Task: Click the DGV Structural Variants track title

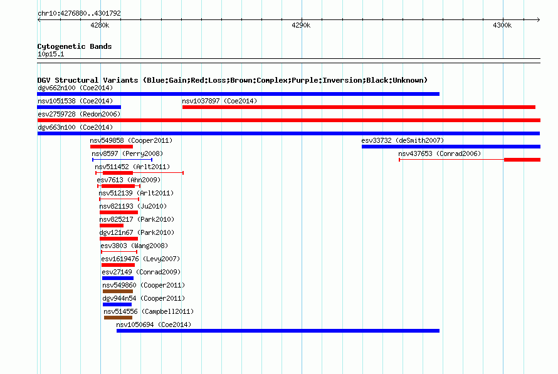Action: coord(233,80)
